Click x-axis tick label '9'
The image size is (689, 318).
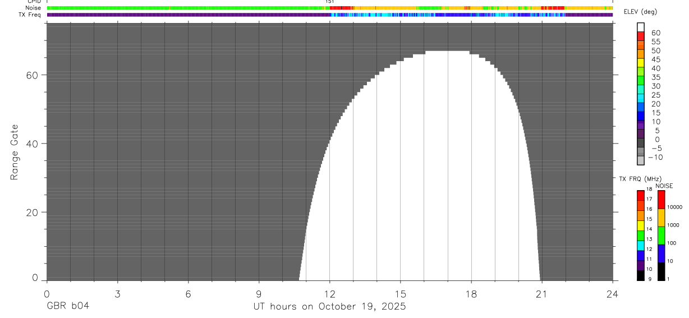[x=259, y=293]
